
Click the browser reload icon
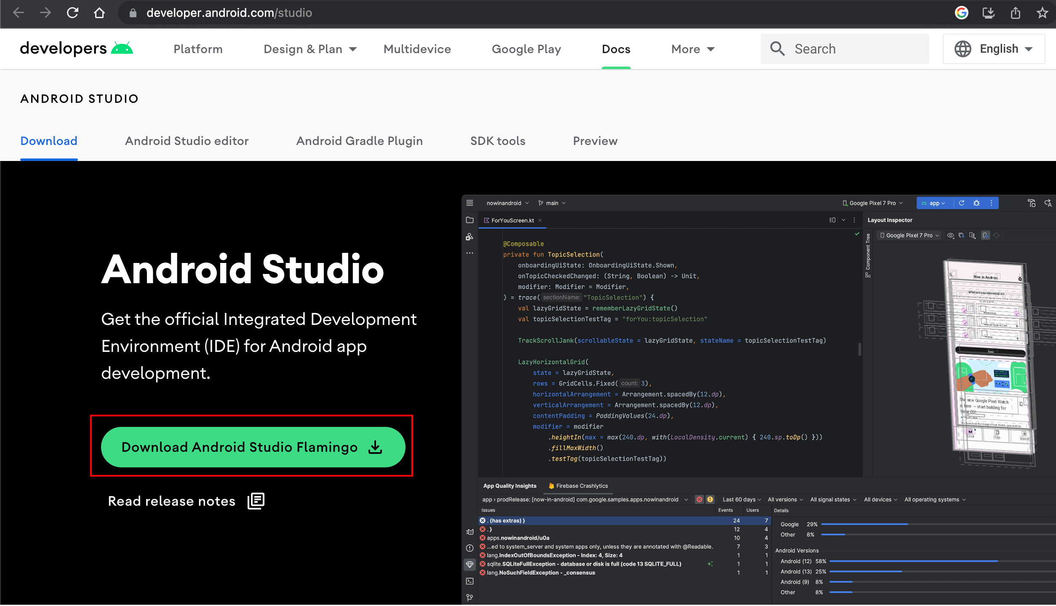[72, 13]
